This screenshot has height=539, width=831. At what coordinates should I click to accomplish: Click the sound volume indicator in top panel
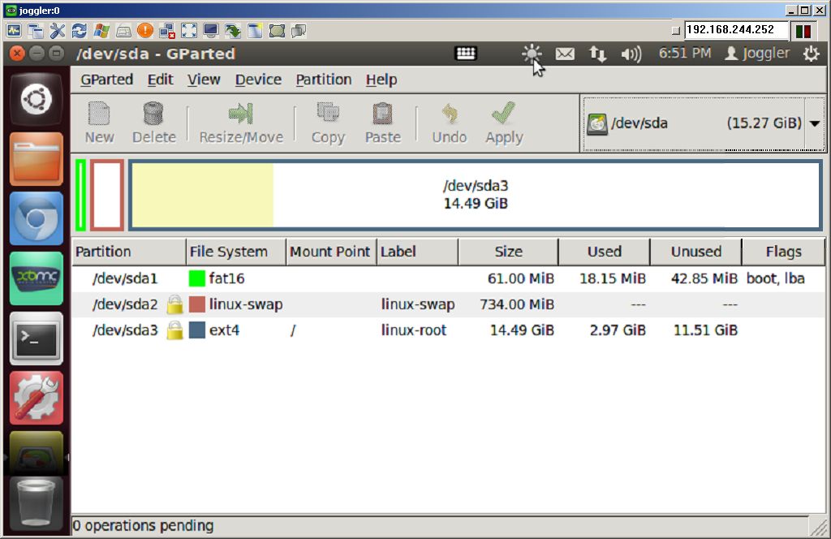point(631,54)
